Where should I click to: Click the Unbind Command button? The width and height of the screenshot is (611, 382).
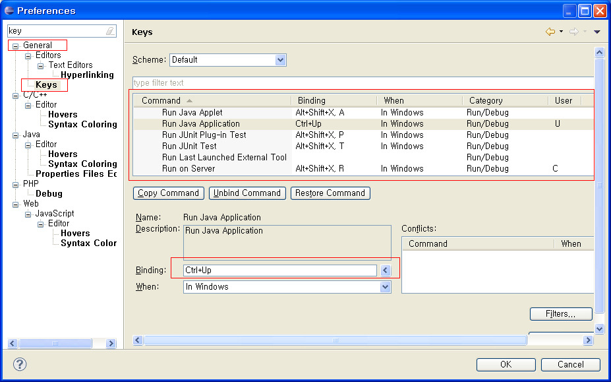248,193
